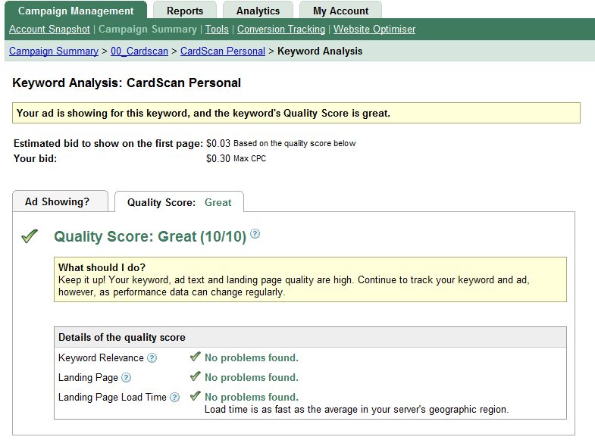Click green checkmark in Load Time row
Screen dimensions: 595x440
click(195, 396)
